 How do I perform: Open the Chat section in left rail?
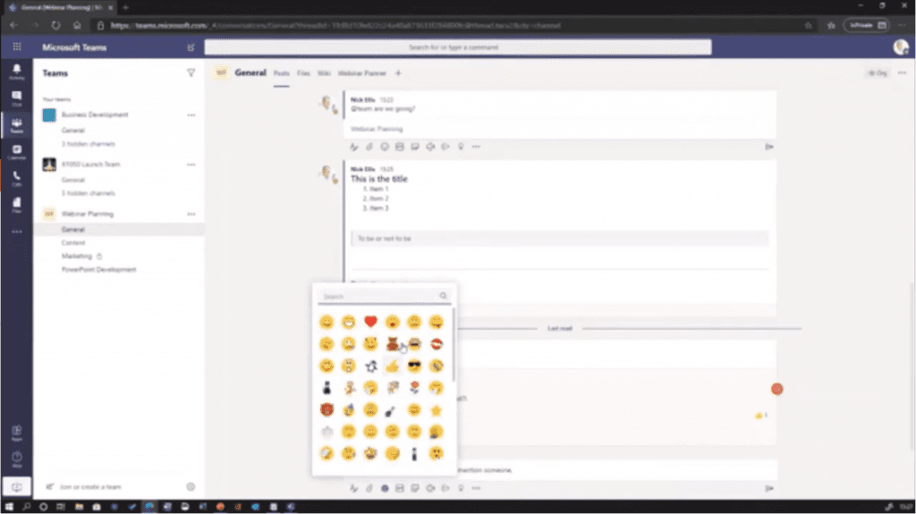(x=16, y=97)
